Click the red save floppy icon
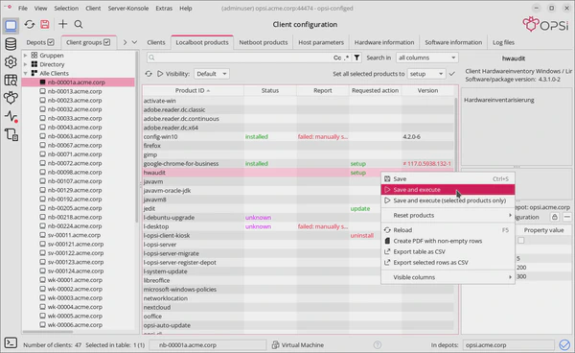Screen dimensions: 575x353 click(x=45, y=24)
